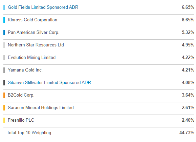Viewport: 196px width, 142px height.
Task: Open Sibanye Stillwater Limited Sponsored ADR link
Action: [x=49, y=82]
